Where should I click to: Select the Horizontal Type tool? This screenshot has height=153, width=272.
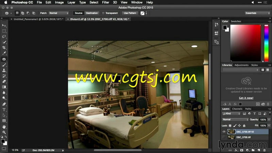(4, 109)
